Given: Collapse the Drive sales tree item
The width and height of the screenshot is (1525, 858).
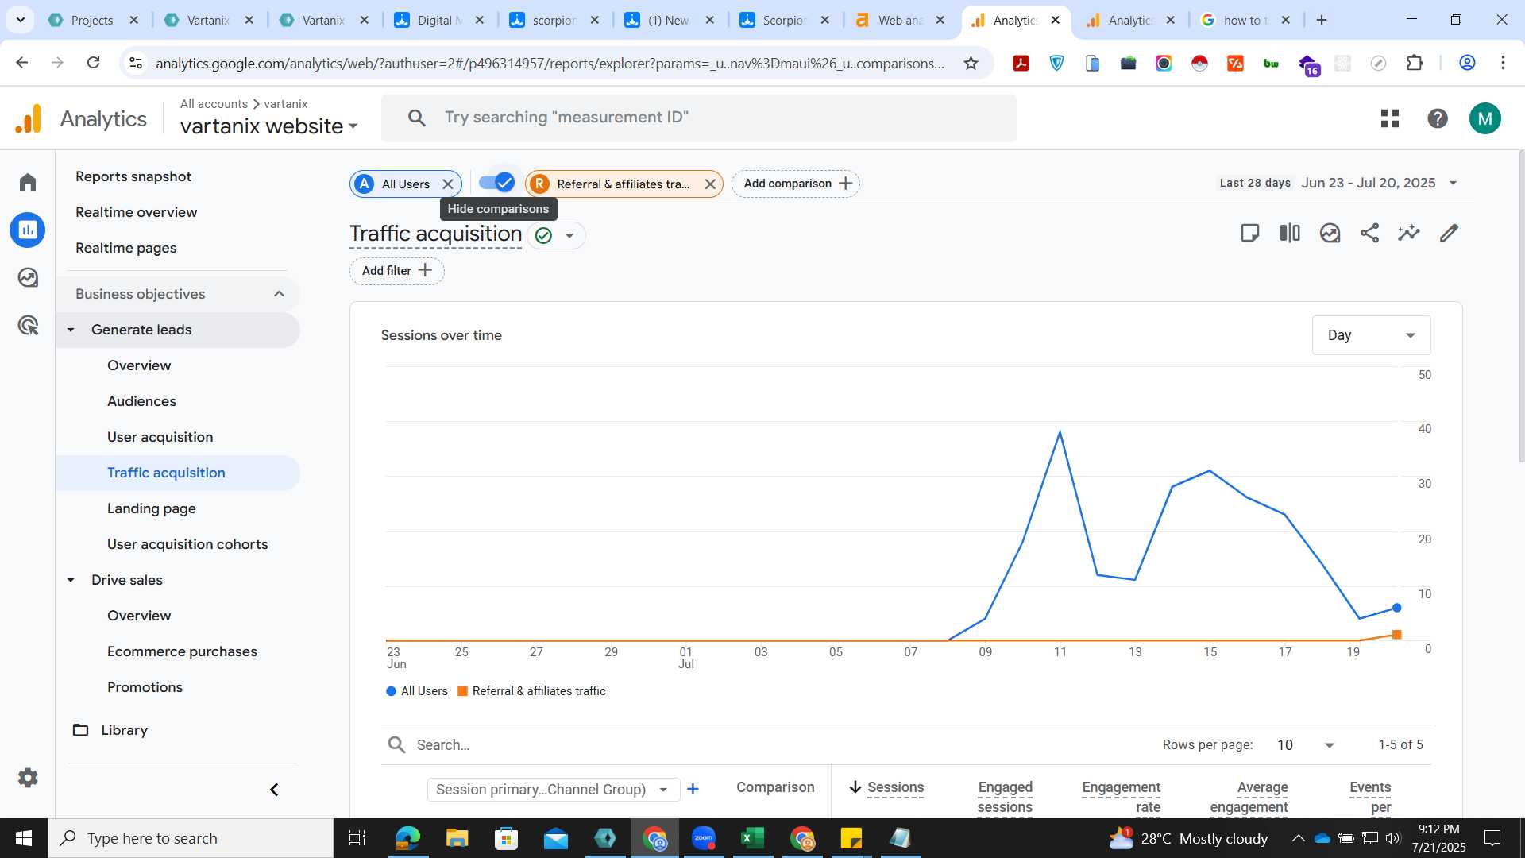Looking at the screenshot, I should point(71,580).
